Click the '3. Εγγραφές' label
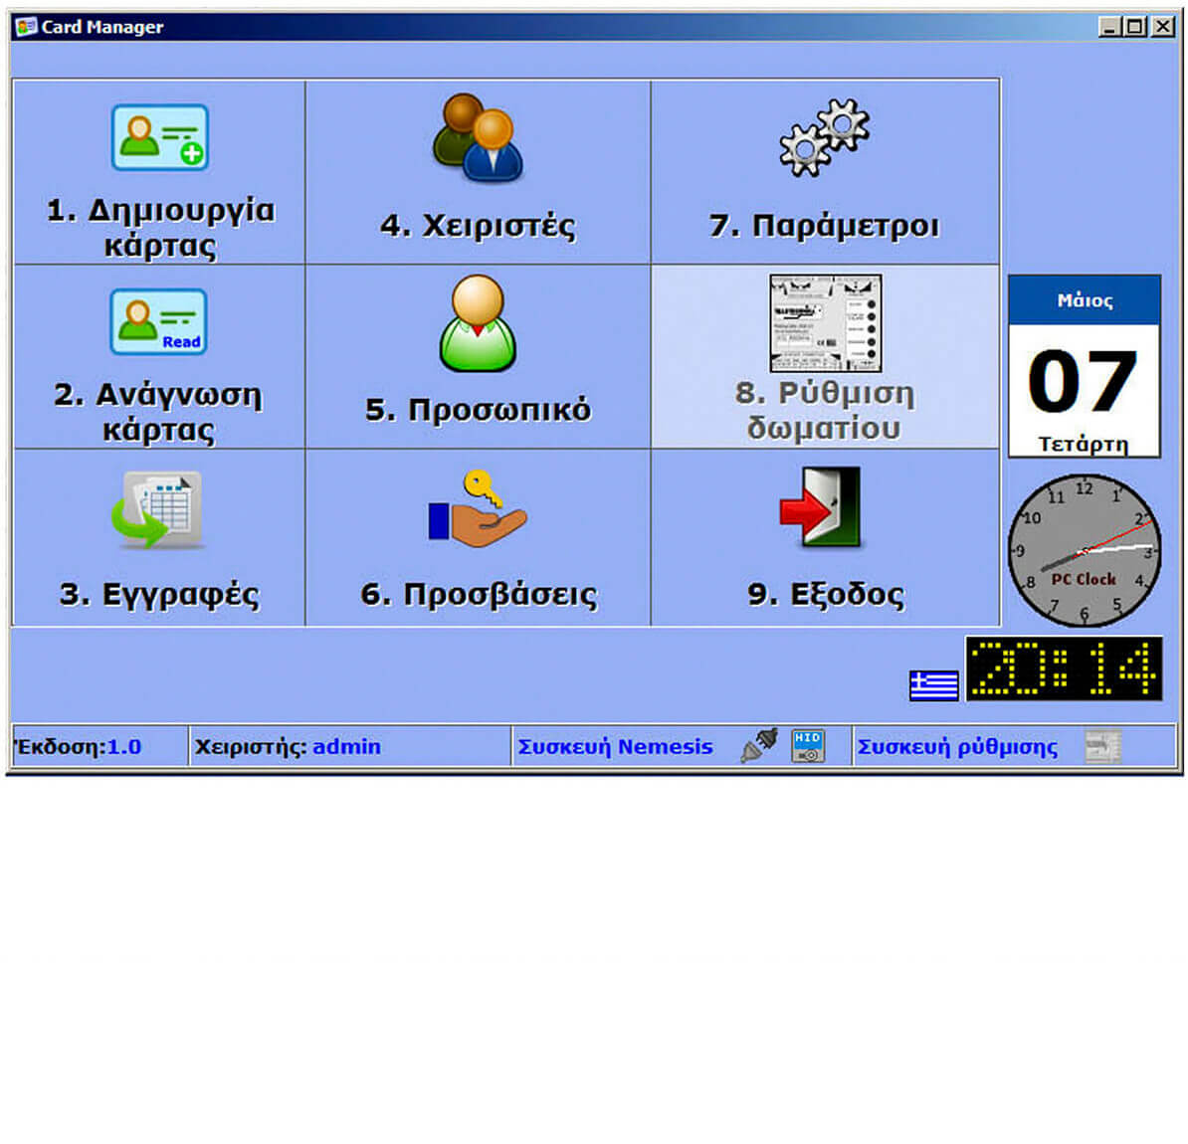 point(159,594)
